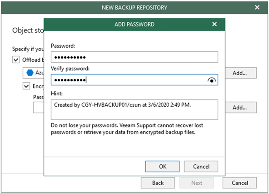
Task: Click Add next to the password field
Action: click(x=241, y=108)
